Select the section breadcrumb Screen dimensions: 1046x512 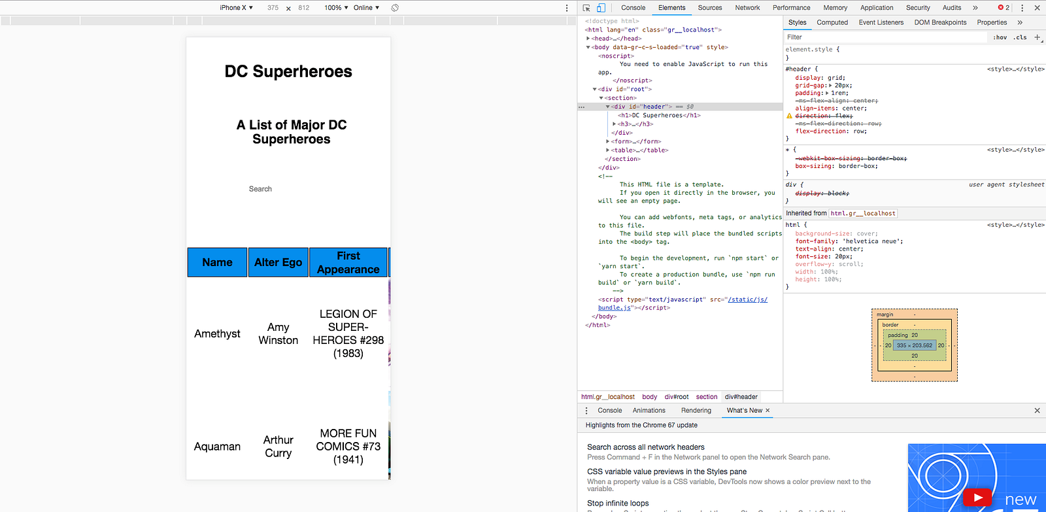[x=707, y=397]
